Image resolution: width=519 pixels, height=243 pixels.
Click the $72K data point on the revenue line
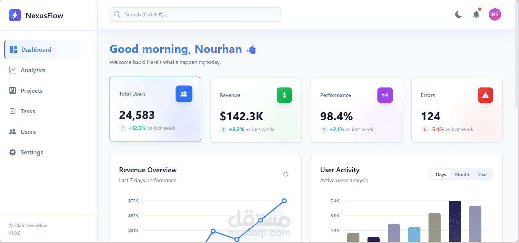click(284, 201)
